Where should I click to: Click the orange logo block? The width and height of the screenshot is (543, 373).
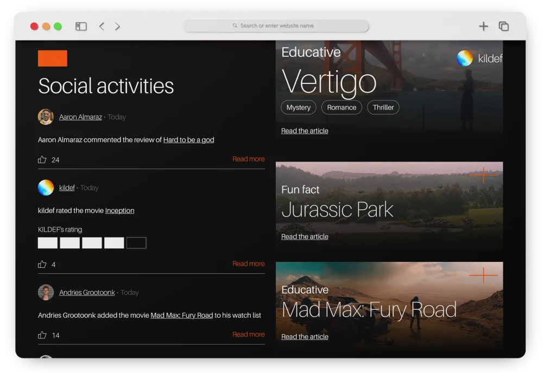pos(52,59)
